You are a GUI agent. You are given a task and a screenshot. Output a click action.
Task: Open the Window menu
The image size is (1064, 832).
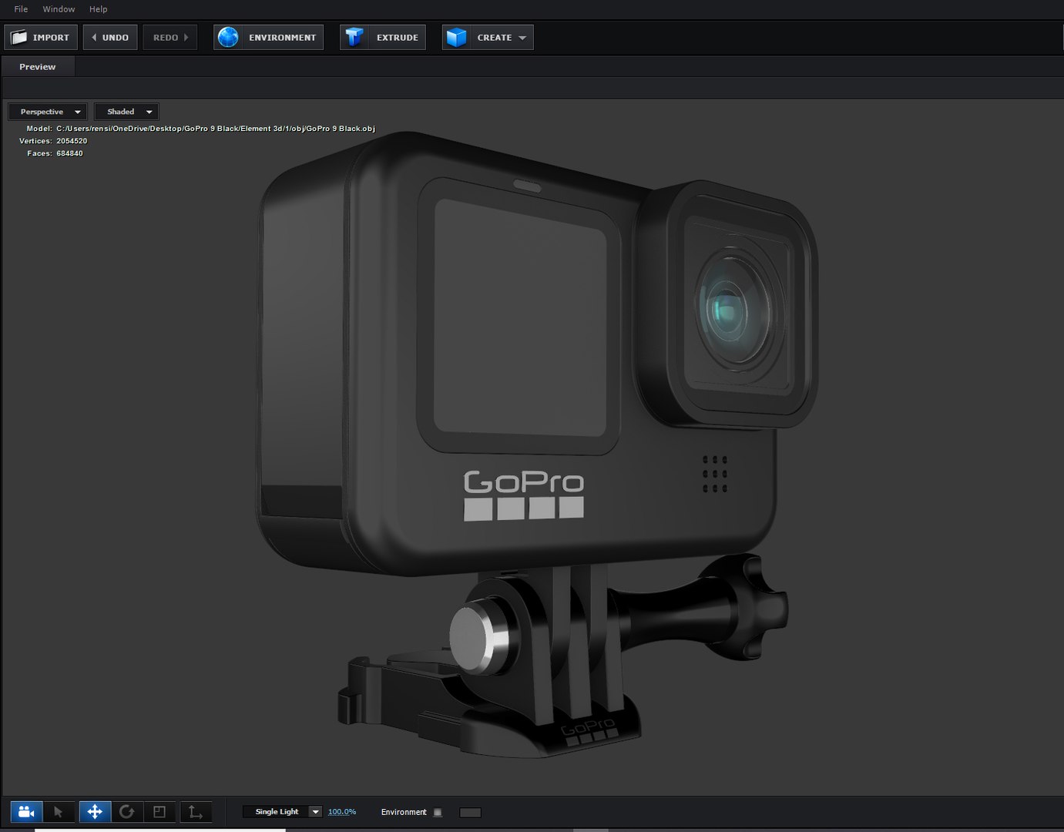[59, 9]
